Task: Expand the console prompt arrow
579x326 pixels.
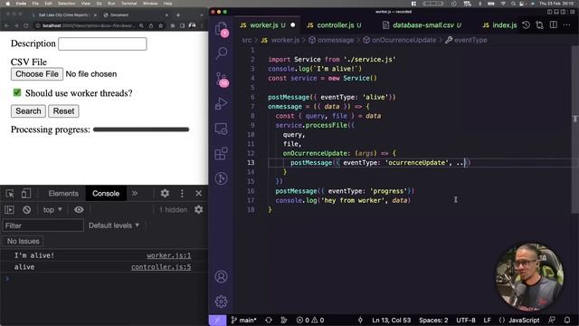Action: [x=7, y=278]
